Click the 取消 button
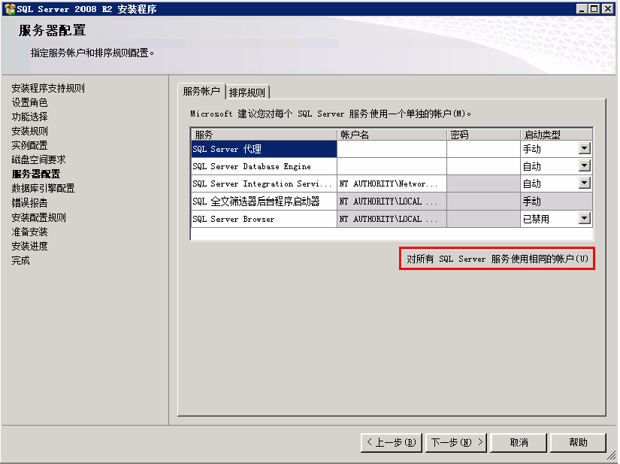This screenshot has width=620, height=464. point(519,442)
